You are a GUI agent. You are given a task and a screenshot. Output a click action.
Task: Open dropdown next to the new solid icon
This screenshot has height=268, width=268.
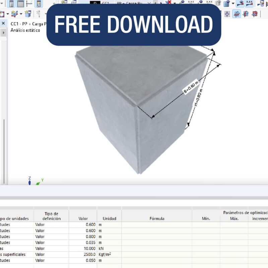[21, 14]
